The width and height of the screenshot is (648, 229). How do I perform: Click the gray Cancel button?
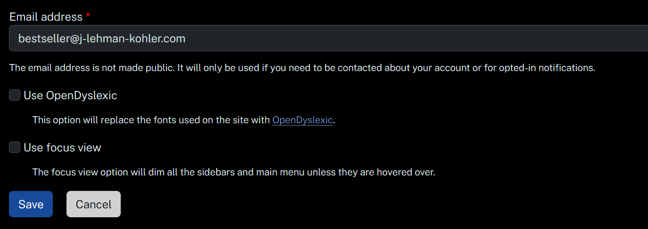pyautogui.click(x=93, y=204)
